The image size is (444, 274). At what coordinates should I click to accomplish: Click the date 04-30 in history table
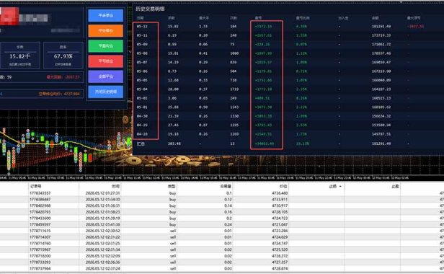pyautogui.click(x=142, y=116)
